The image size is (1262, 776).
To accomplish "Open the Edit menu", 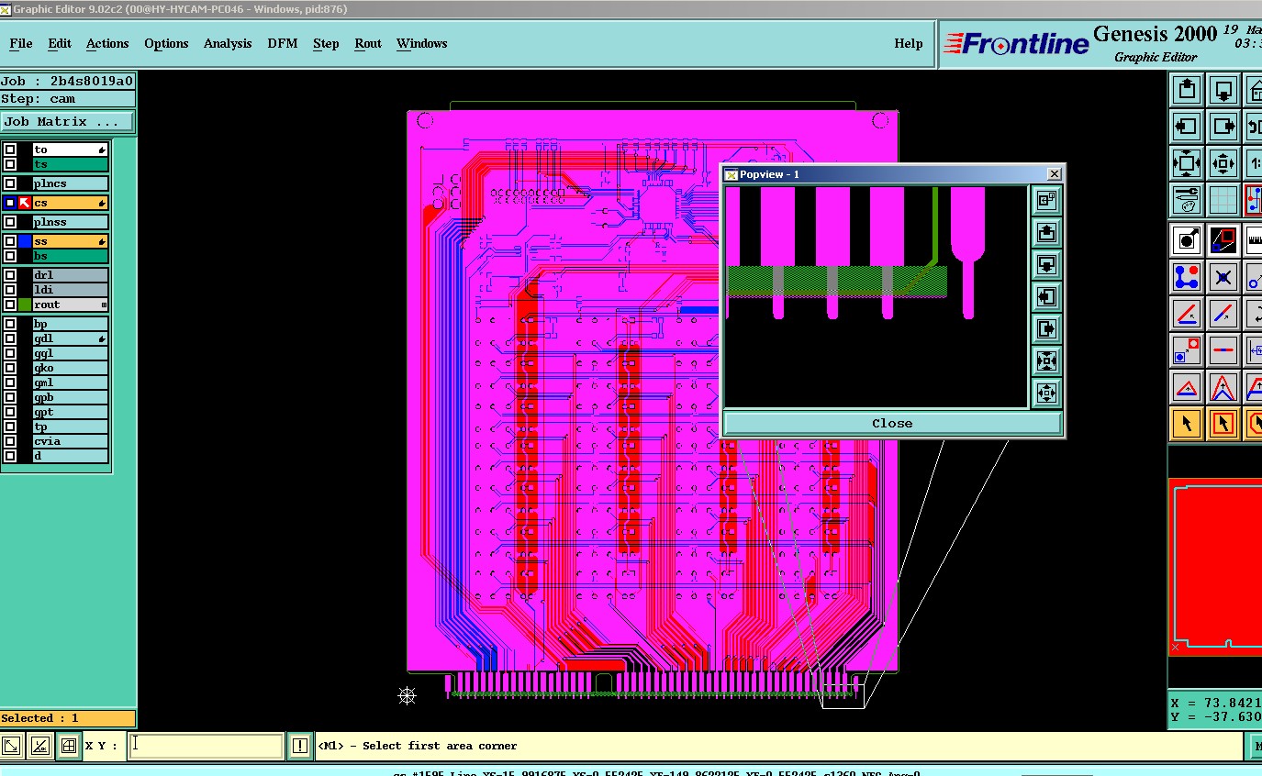I will click(x=60, y=43).
